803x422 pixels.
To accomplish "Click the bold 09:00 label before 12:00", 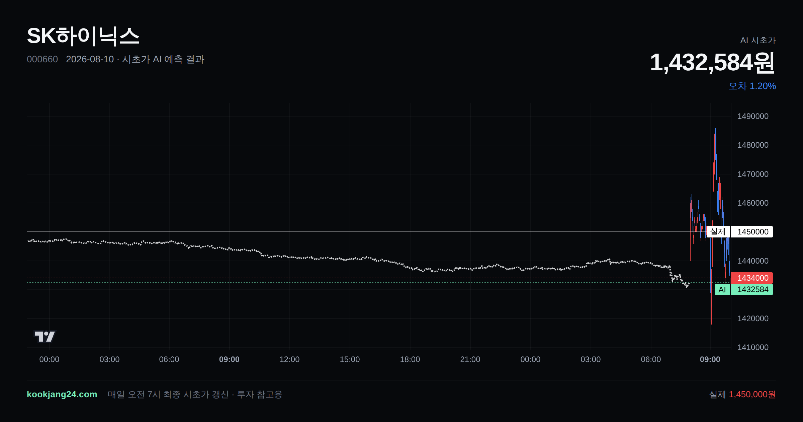I will [229, 359].
